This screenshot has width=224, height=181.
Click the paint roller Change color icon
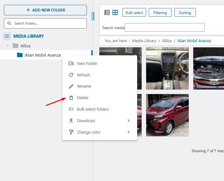tap(71, 132)
